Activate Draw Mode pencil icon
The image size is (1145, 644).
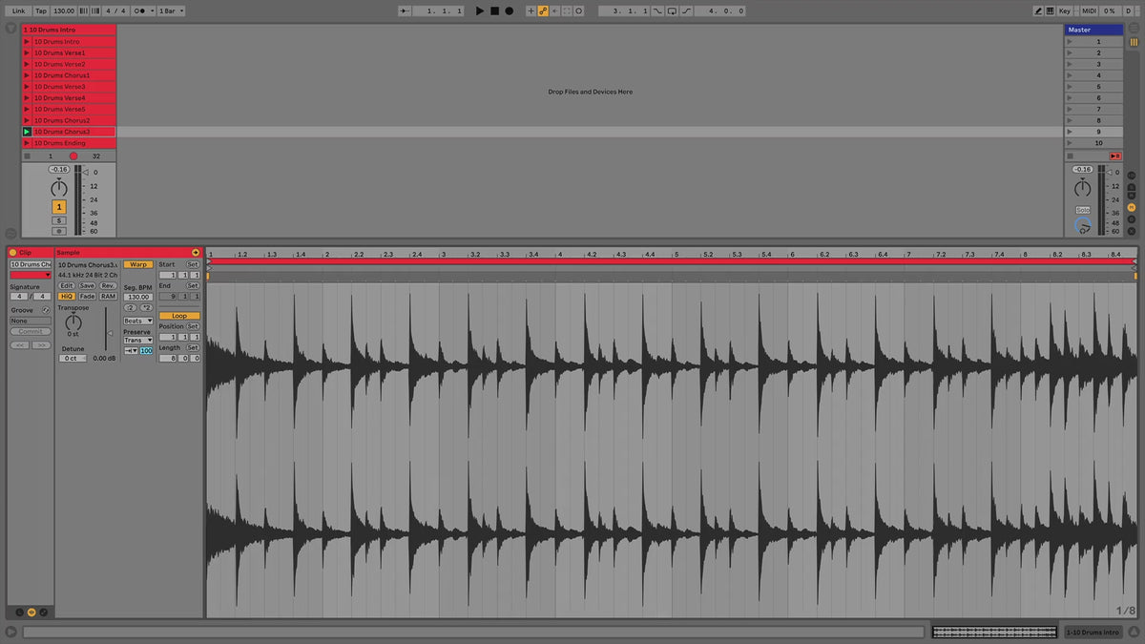point(1039,10)
